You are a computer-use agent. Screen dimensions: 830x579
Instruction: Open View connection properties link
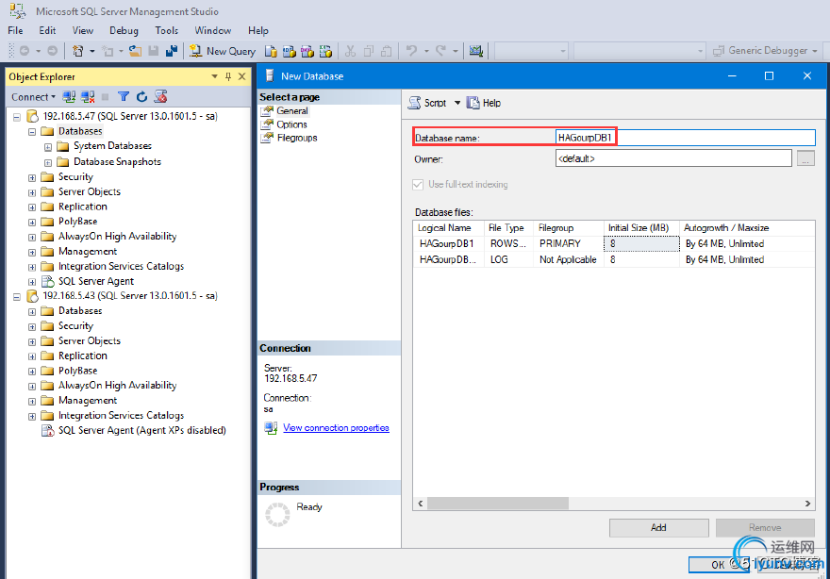coord(336,427)
